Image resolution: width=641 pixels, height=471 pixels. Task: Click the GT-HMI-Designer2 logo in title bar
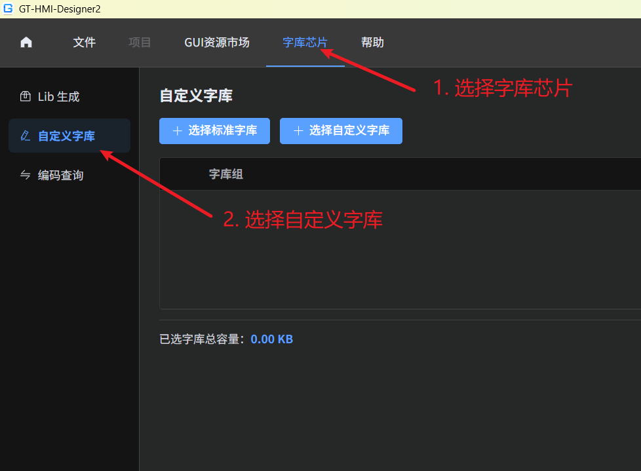pos(8,9)
